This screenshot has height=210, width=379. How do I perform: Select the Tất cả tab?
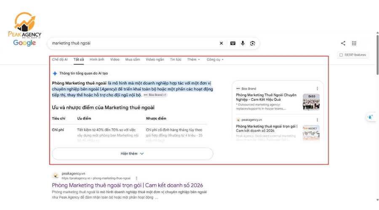(79, 59)
